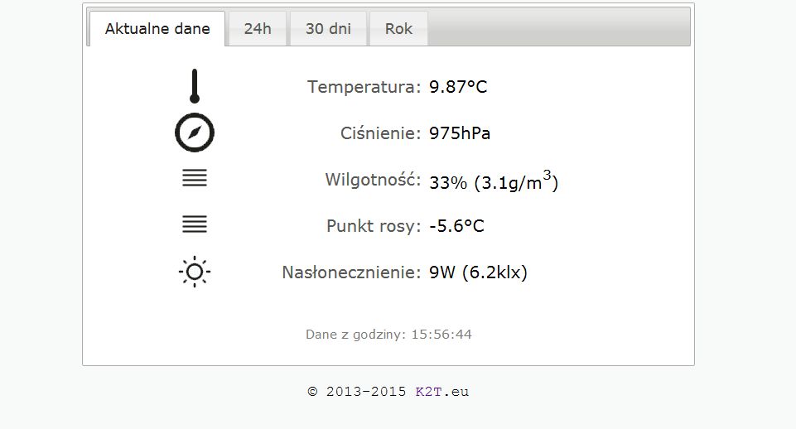Click the thermometer temperature icon
Screen dimensions: 796x429
pos(195,86)
